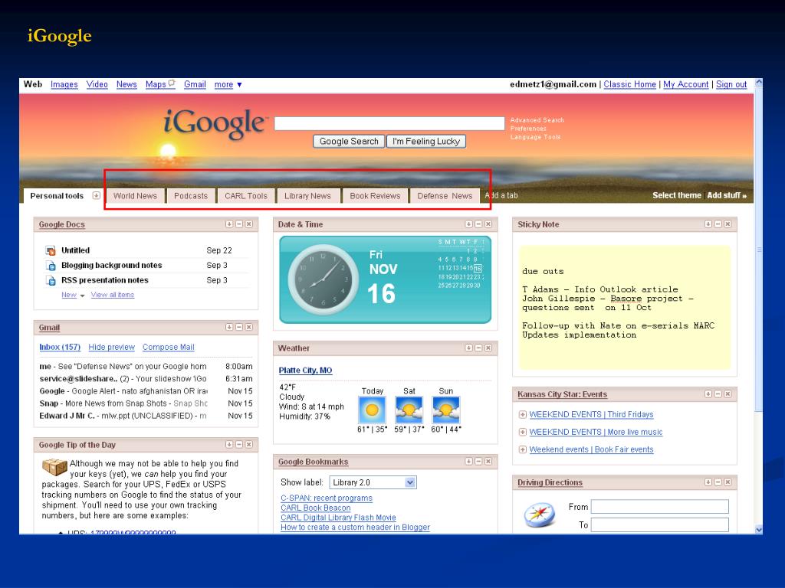The height and width of the screenshot is (588, 785).
Task: Minimize the Google Bookmarks gadget
Action: [478, 462]
